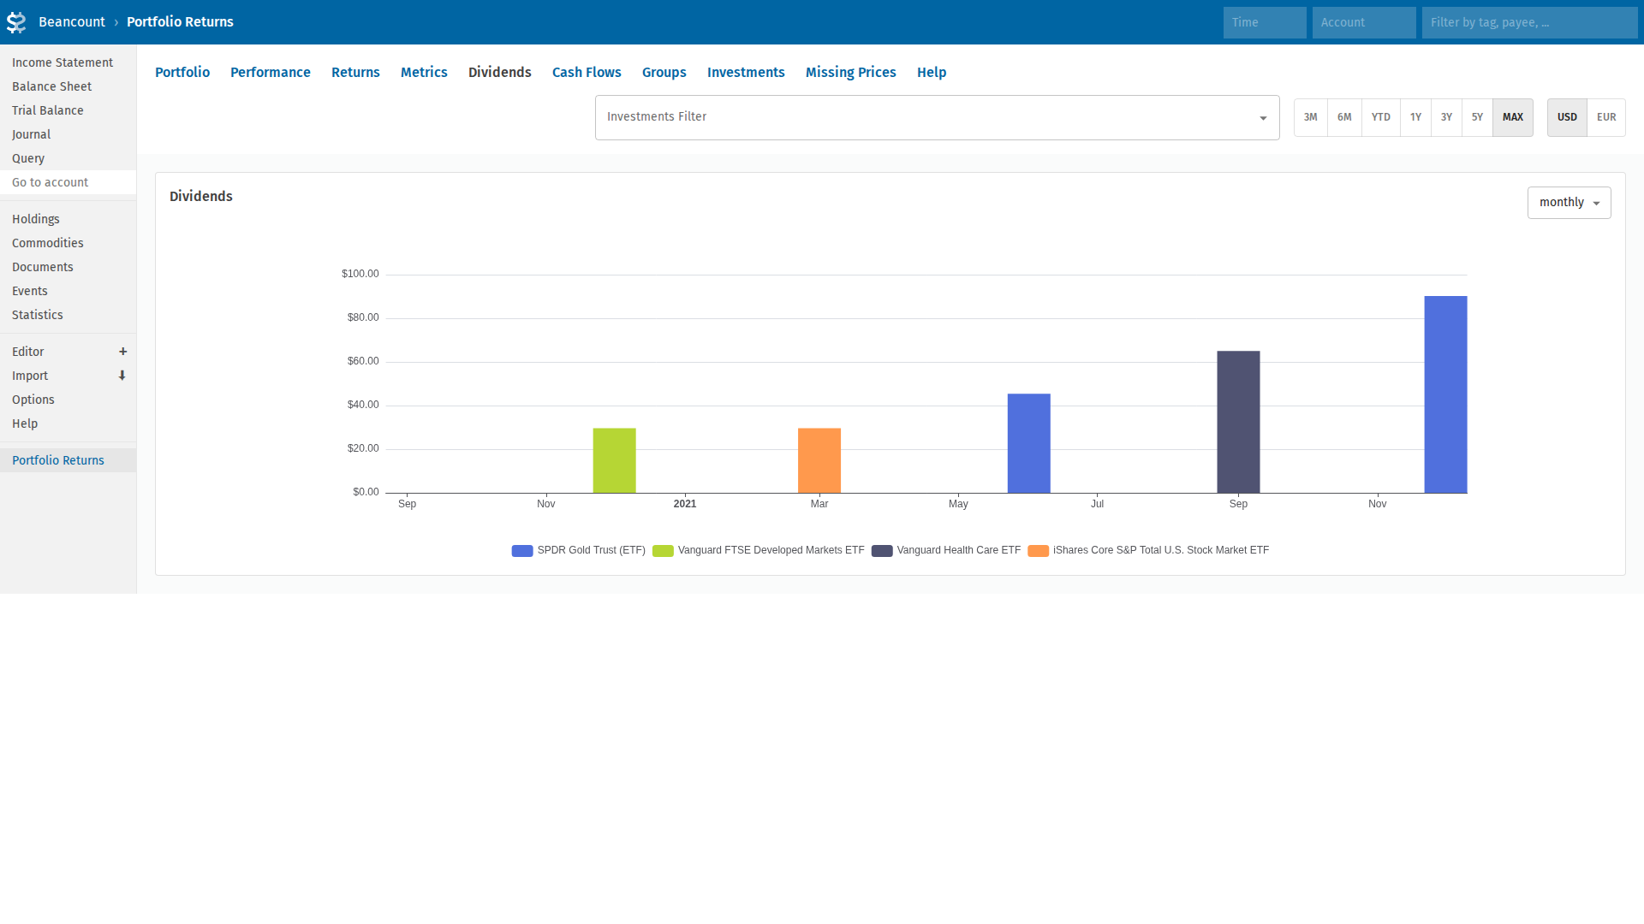This screenshot has width=1644, height=924.
Task: Switch currency to EUR
Action: 1605,117
